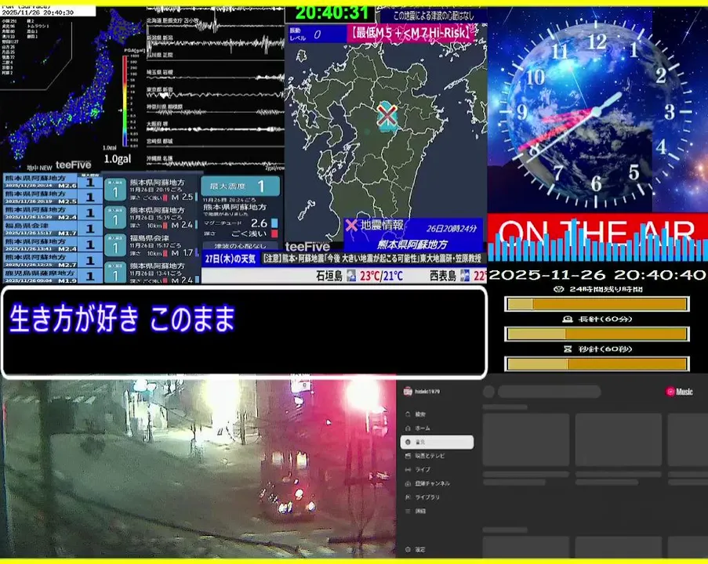Click the 長針(60分) progress bar
708x564 pixels.
coord(597,334)
